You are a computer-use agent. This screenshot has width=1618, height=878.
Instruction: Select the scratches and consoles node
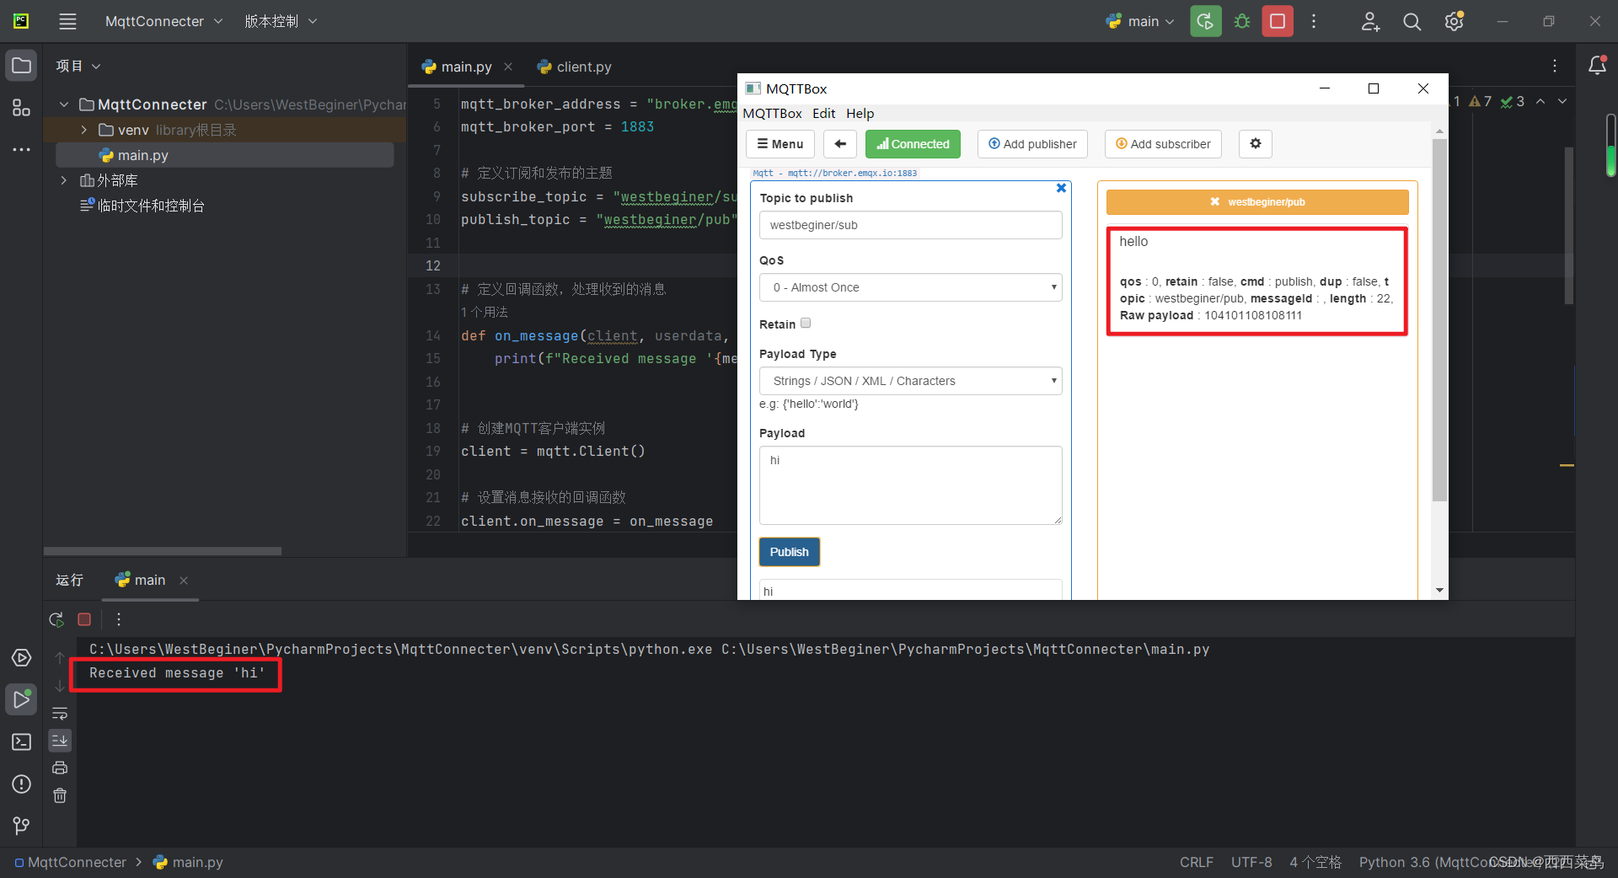[x=142, y=206]
